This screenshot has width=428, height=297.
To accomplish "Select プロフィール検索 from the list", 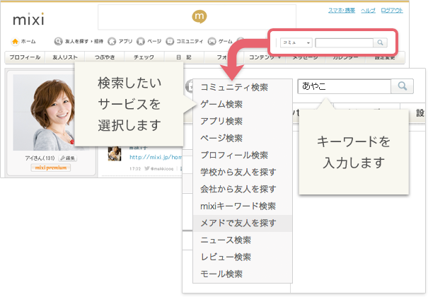I will click(243, 155).
